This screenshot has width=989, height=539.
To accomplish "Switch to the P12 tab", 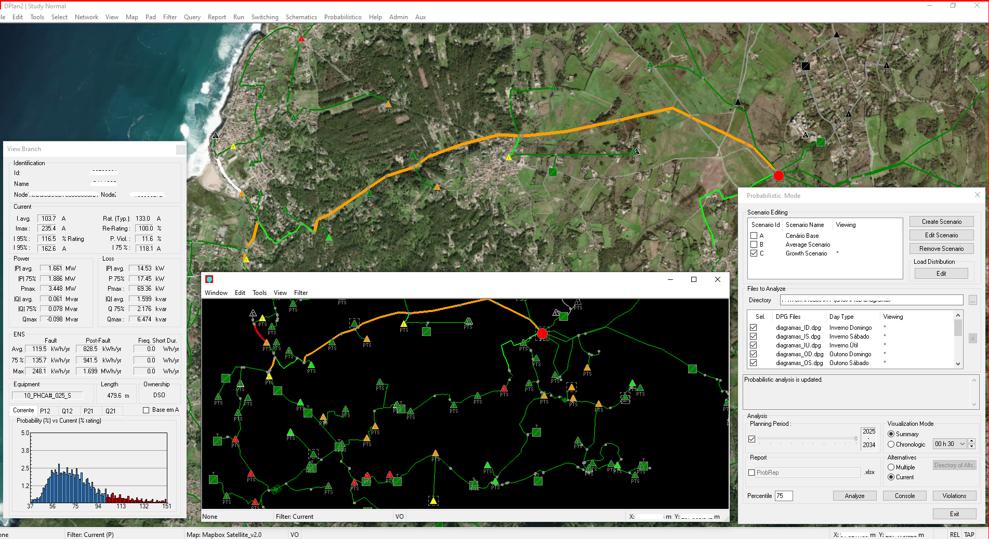I will 45,411.
